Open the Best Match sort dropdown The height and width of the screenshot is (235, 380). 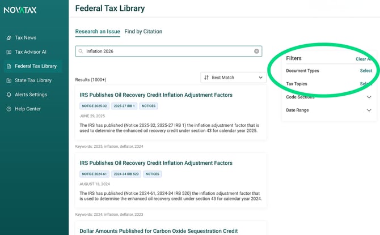coord(233,78)
